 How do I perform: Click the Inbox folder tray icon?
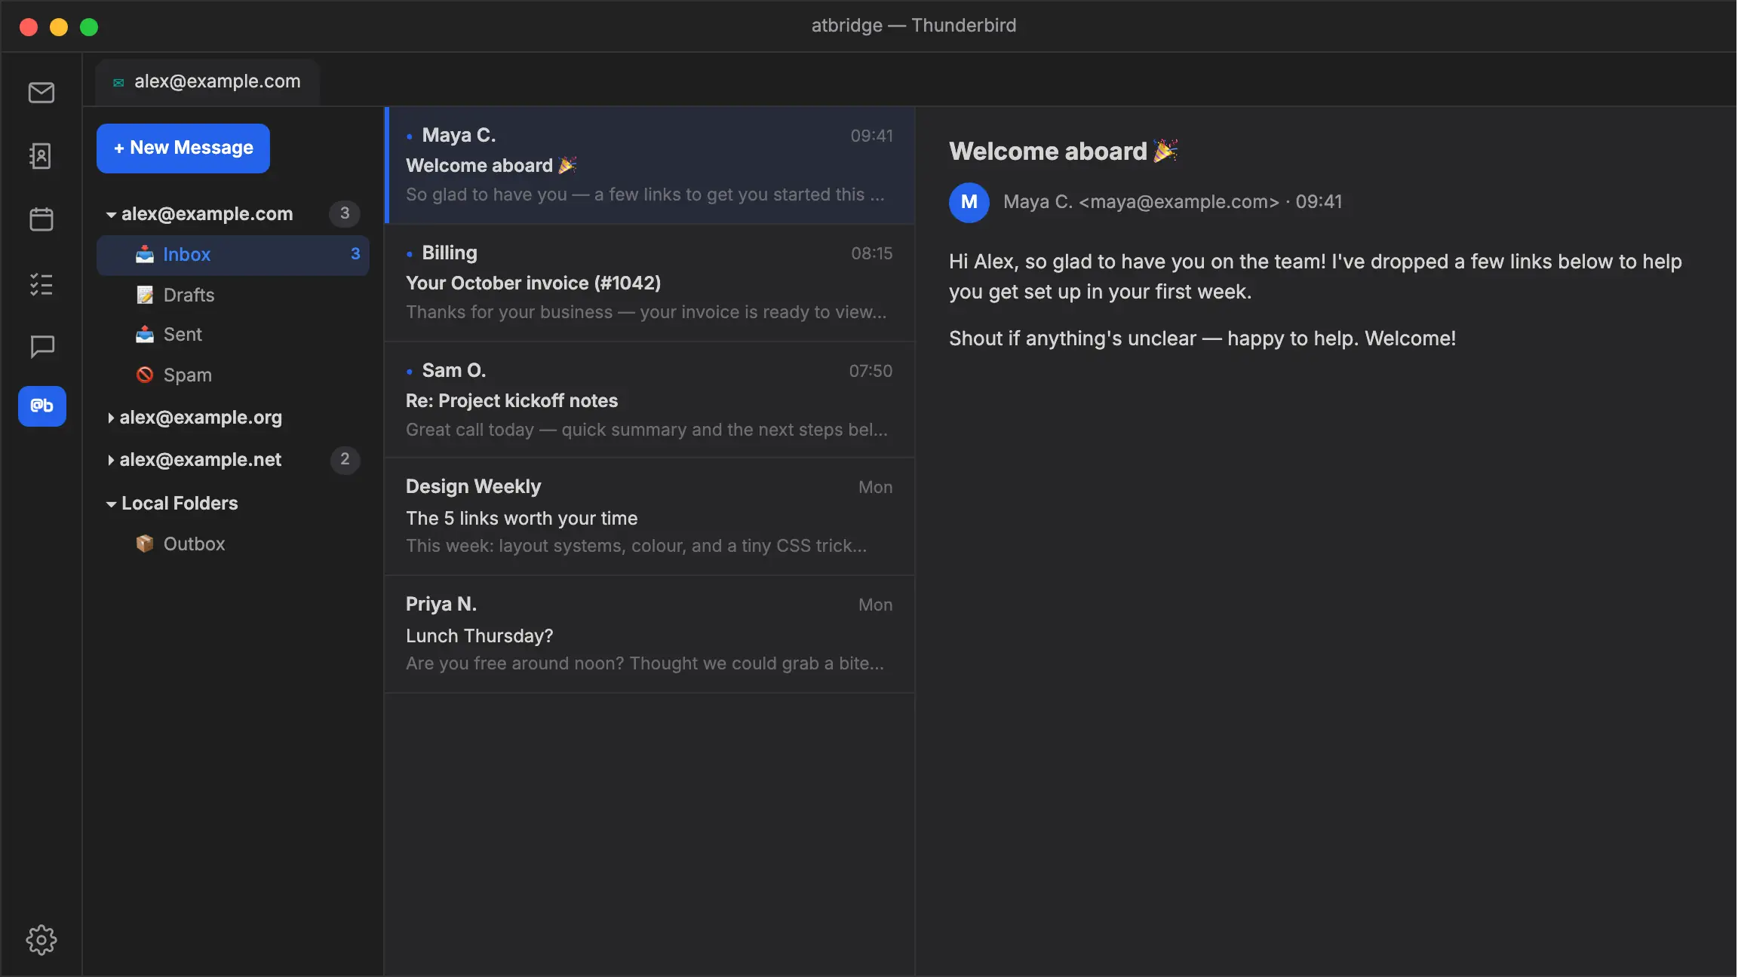145,255
